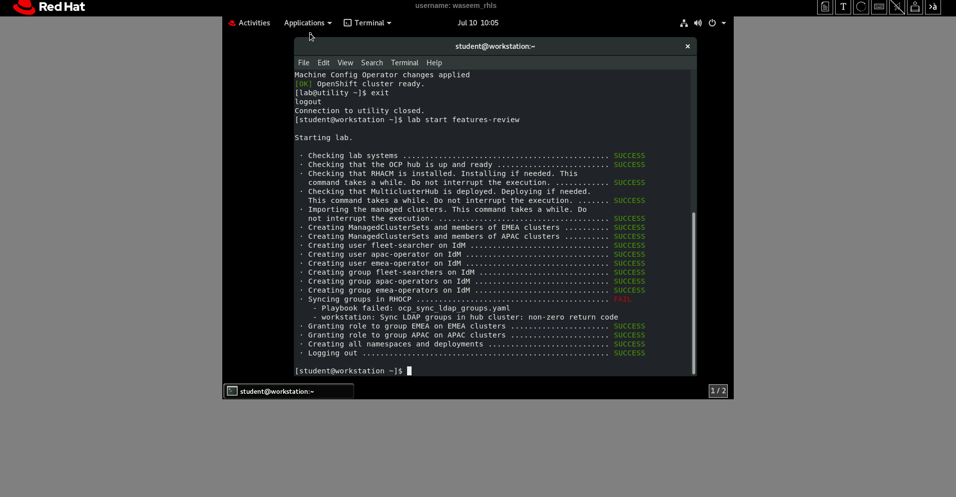Click the terminal vertical scrollbar thumb
956x497 pixels.
pyautogui.click(x=693, y=293)
